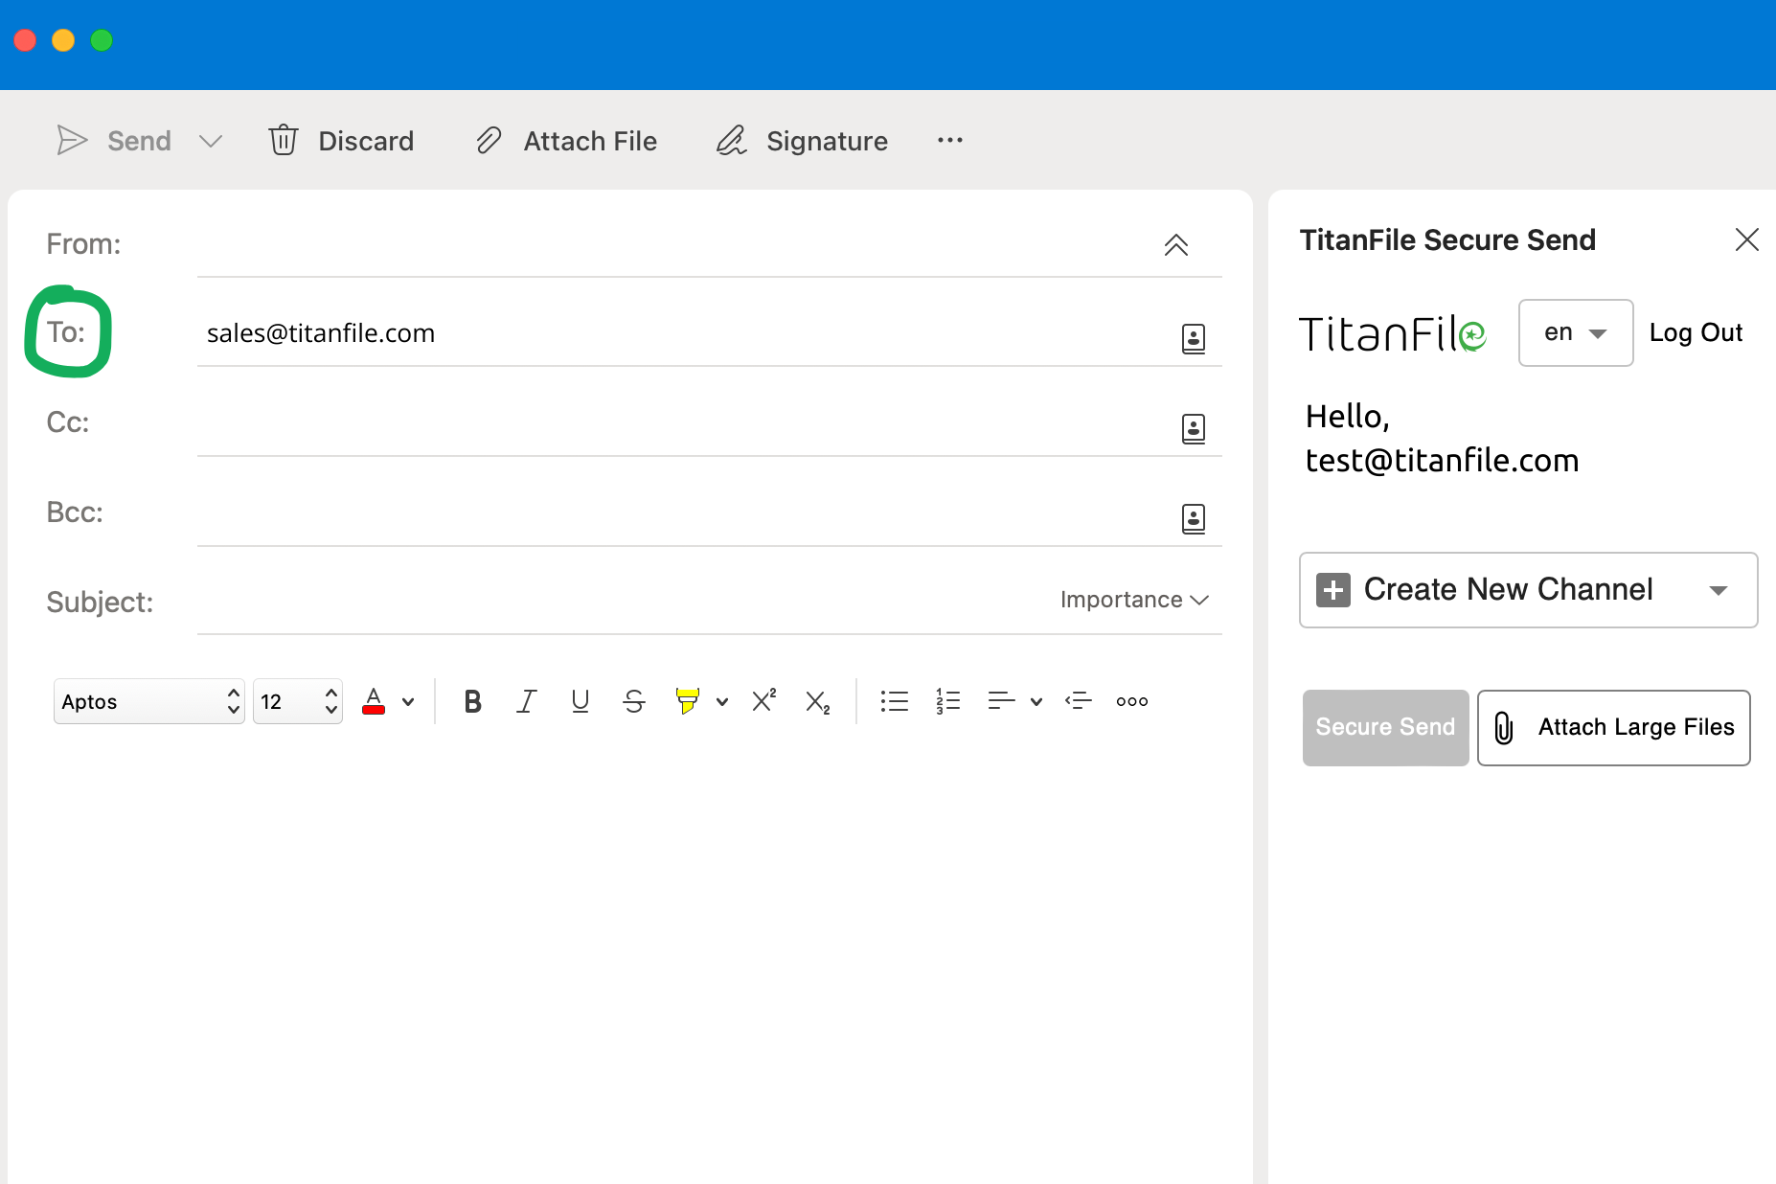Image resolution: width=1776 pixels, height=1184 pixels.
Task: Collapse header fields with double chevron
Action: pos(1176,245)
